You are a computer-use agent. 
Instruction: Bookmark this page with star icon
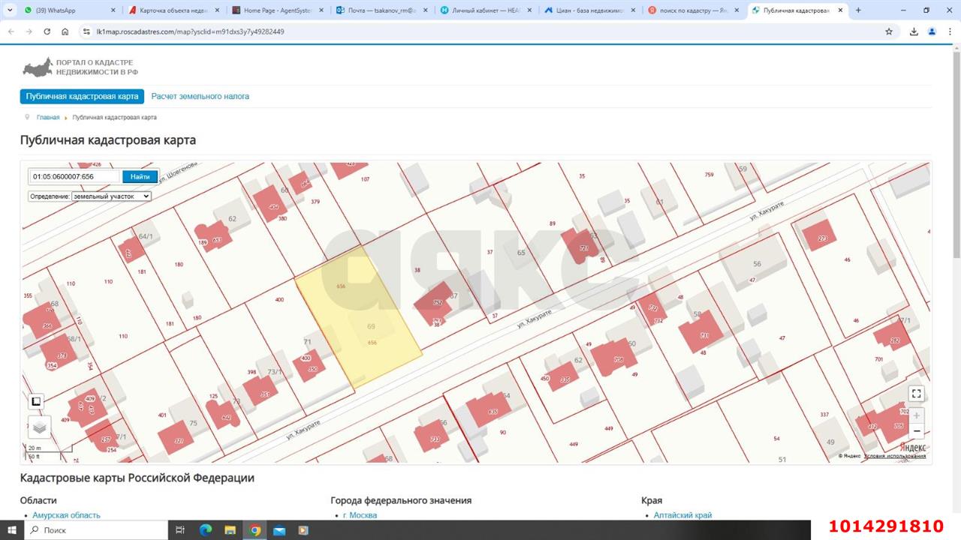click(x=889, y=31)
